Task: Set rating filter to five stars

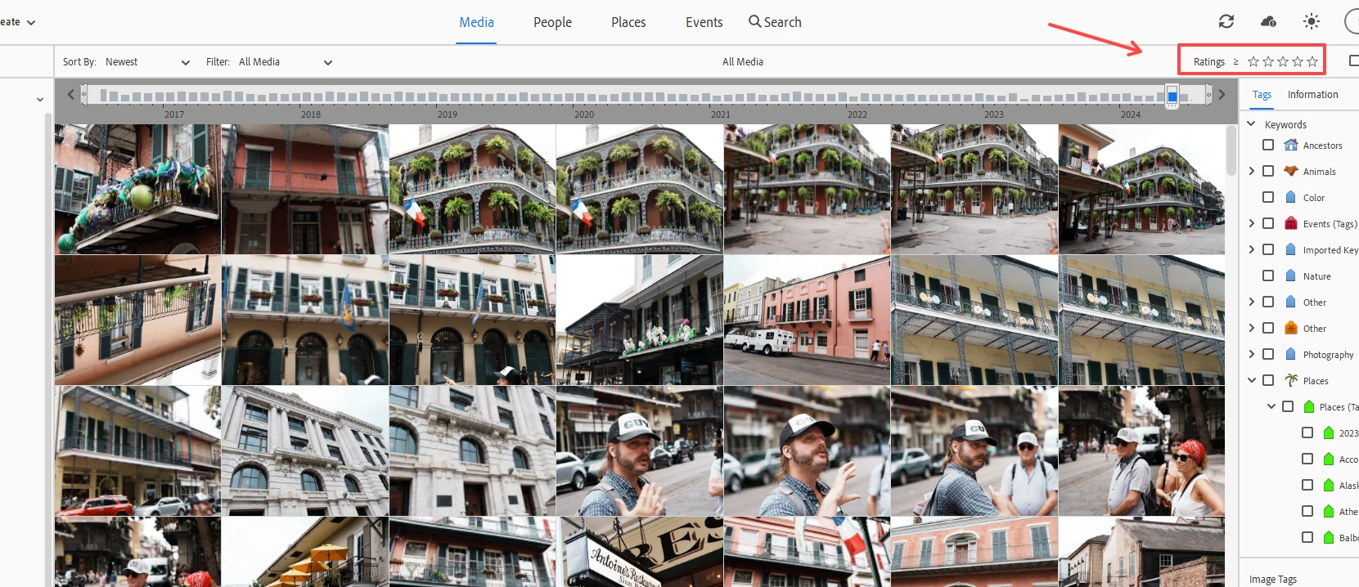Action: point(1312,61)
